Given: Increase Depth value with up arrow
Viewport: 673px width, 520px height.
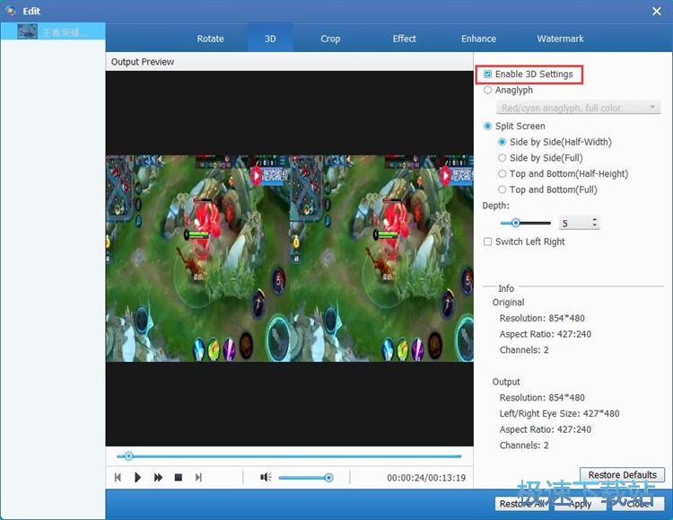Looking at the screenshot, I should click(x=594, y=220).
